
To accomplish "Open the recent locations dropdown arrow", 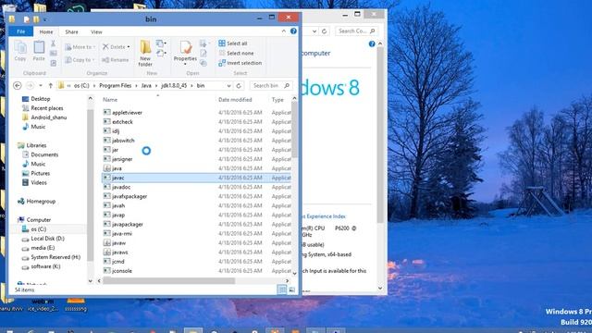I will tap(41, 86).
